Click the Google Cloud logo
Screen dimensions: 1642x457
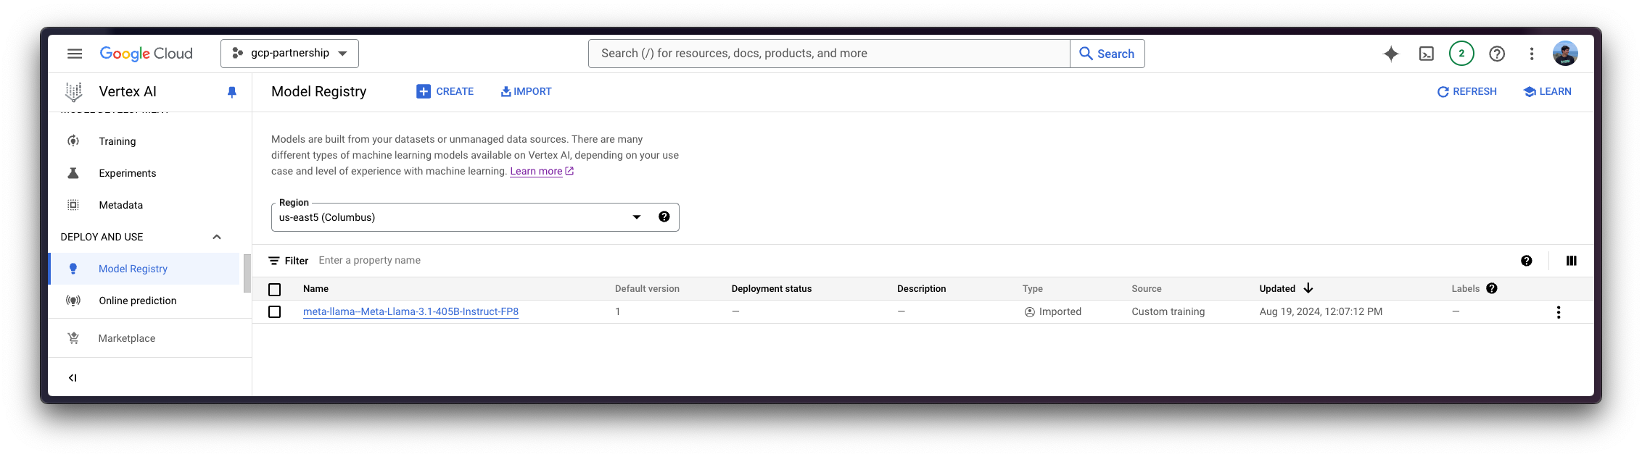147,54
